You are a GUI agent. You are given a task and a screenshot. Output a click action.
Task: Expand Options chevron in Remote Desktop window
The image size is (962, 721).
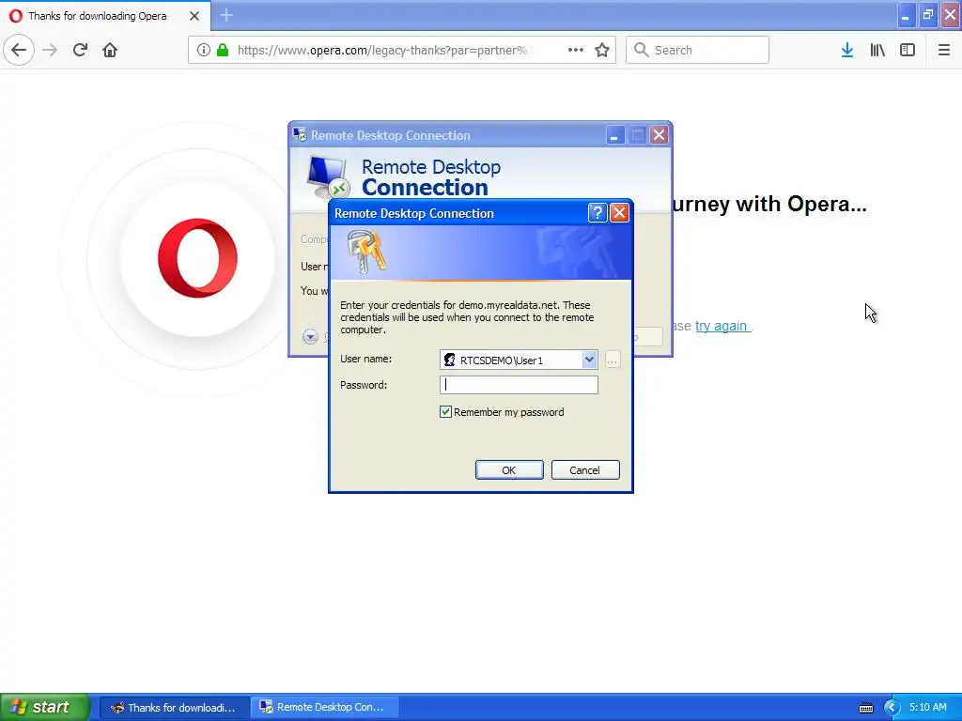(x=310, y=336)
